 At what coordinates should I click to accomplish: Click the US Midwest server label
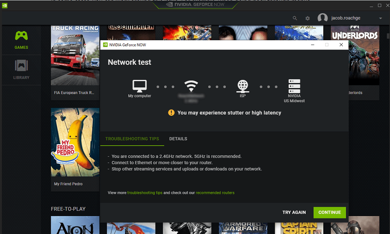294,101
